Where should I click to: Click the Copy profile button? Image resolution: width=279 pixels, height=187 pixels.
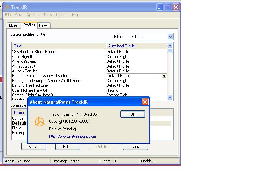(135, 147)
